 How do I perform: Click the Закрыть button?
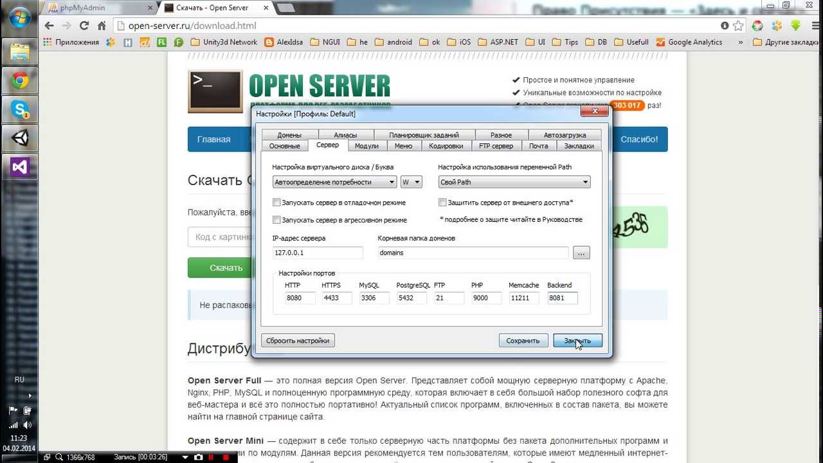coord(577,341)
